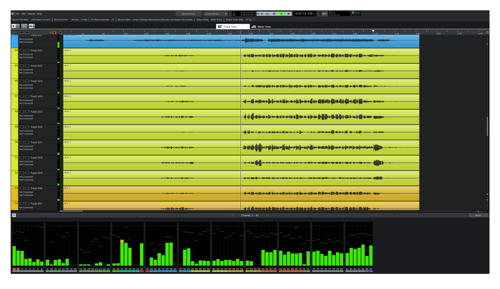
Task: Click the green play button
Action: [x=282, y=14]
